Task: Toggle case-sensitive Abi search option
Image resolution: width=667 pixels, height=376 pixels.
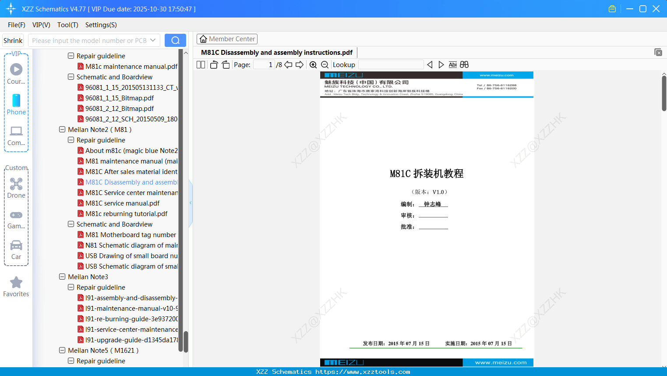Action: 452,64
